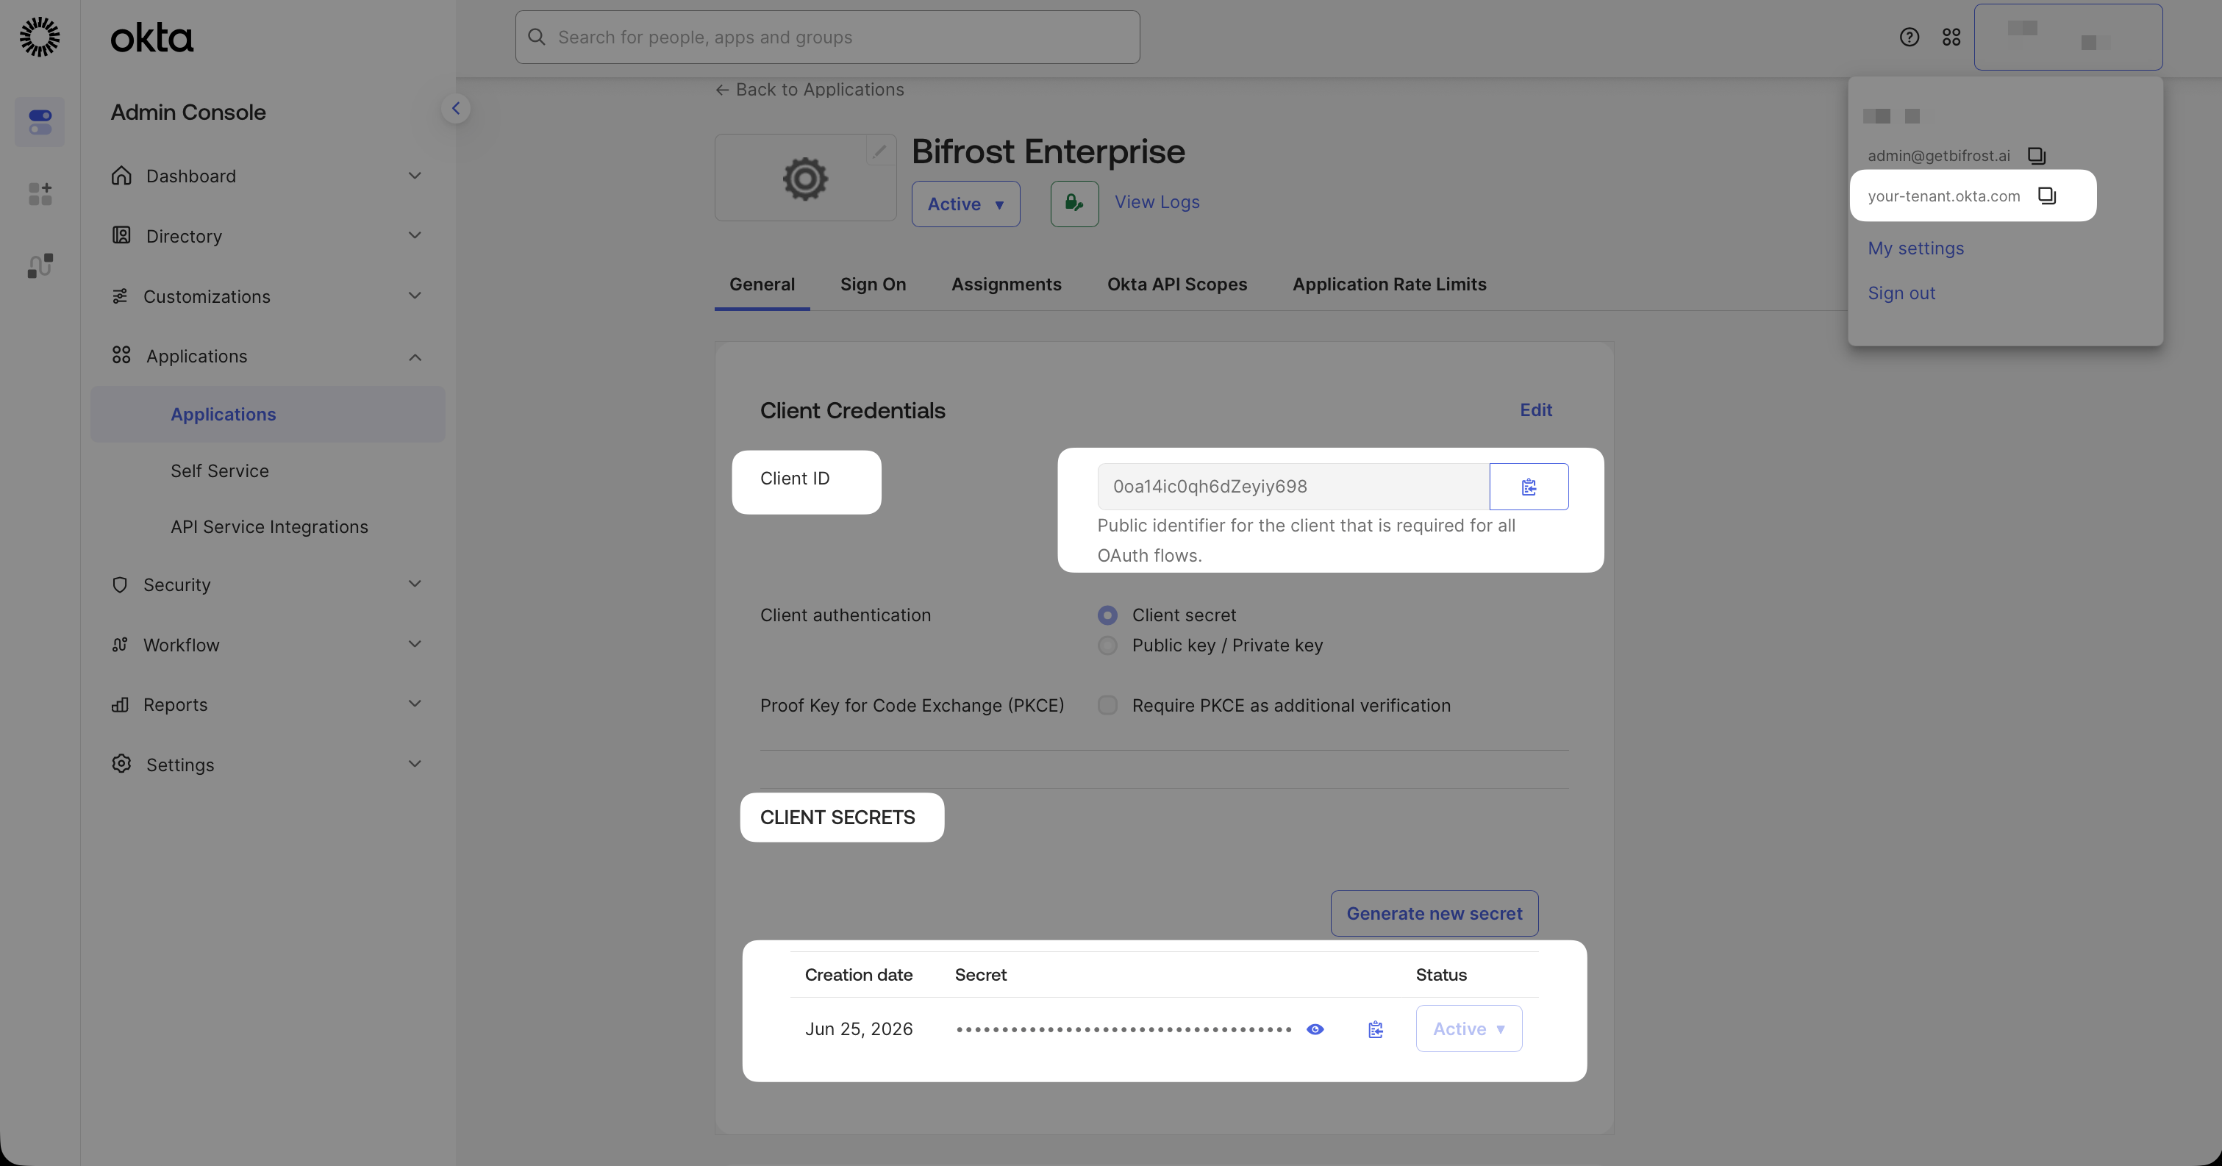Click the green provisioning lock icon button
The width and height of the screenshot is (2222, 1166).
click(1074, 204)
